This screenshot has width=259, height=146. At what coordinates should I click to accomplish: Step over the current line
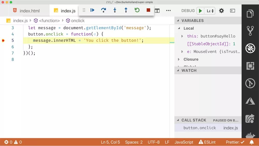tap(103, 10)
